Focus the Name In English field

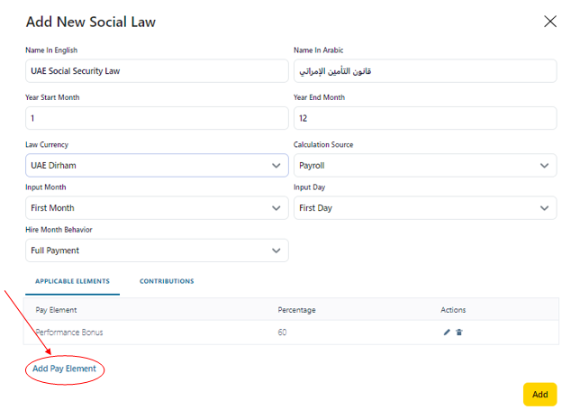coord(157,71)
